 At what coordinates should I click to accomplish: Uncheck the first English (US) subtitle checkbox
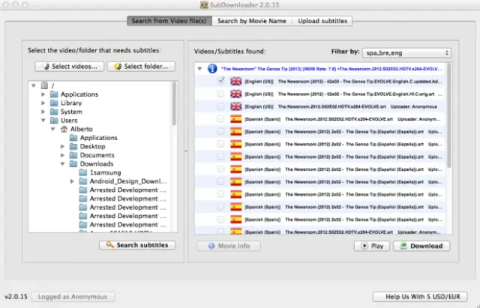tap(220, 81)
